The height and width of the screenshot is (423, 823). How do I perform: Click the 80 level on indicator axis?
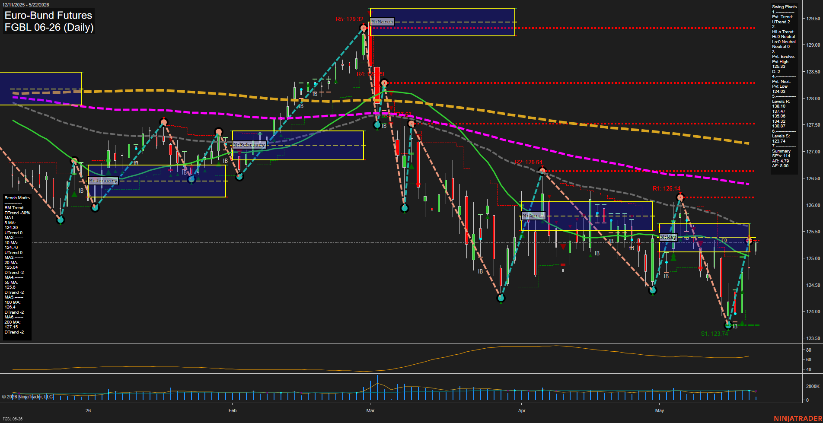coord(808,350)
